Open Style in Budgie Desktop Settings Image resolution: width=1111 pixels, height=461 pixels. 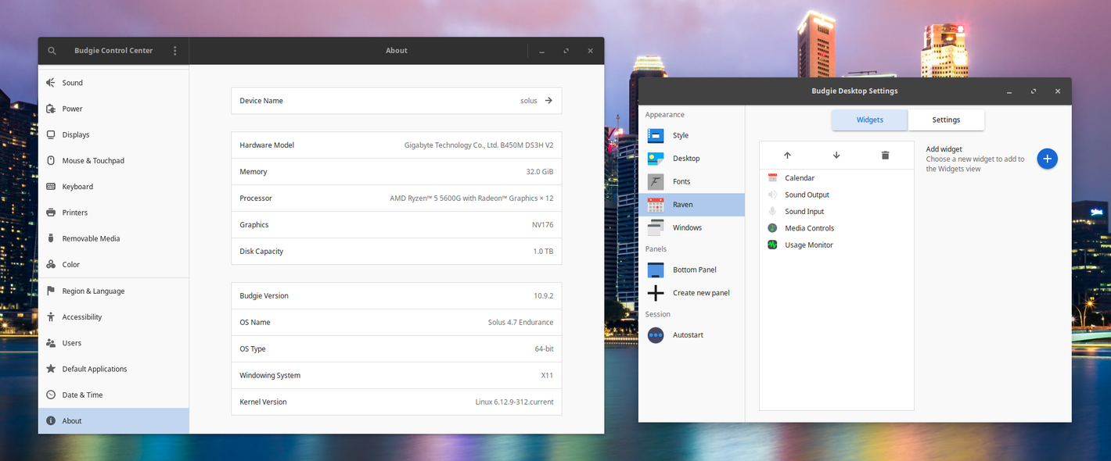(692, 135)
